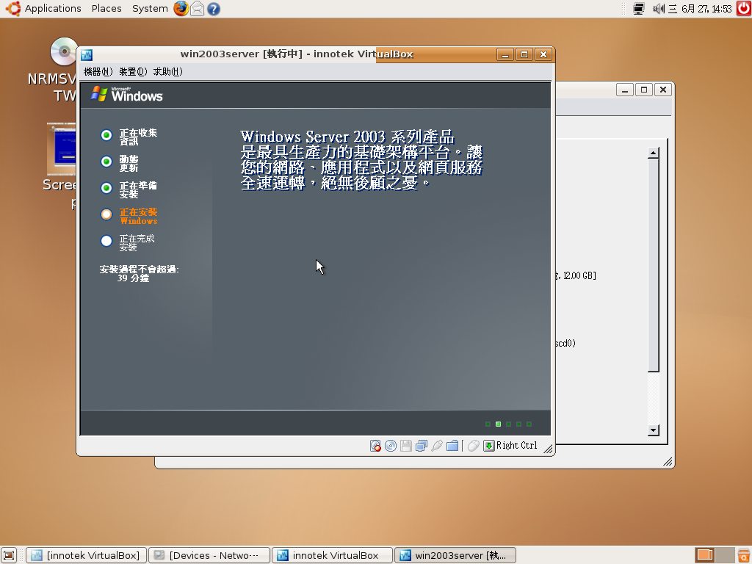Close the background VirtualBox window
This screenshot has width=752, height=564.
(663, 90)
